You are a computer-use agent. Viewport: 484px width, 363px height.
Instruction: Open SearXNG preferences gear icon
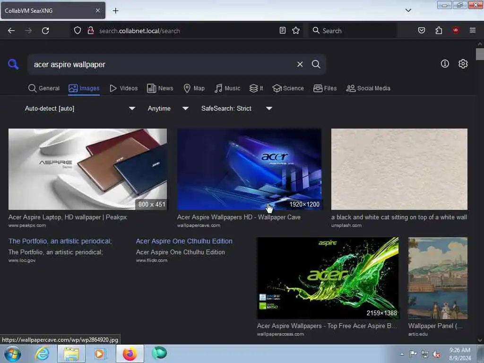pyautogui.click(x=463, y=64)
